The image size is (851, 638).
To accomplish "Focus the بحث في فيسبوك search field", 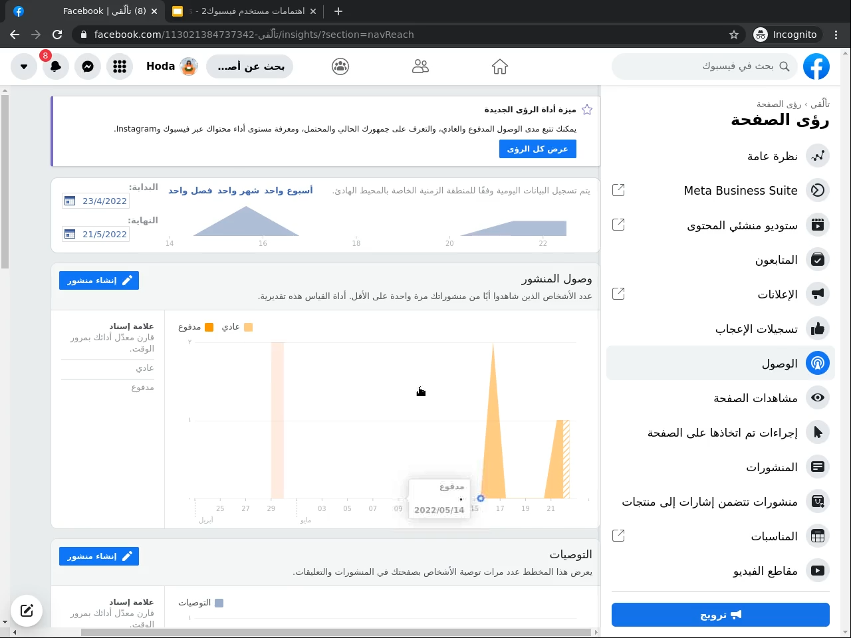I will (705, 66).
